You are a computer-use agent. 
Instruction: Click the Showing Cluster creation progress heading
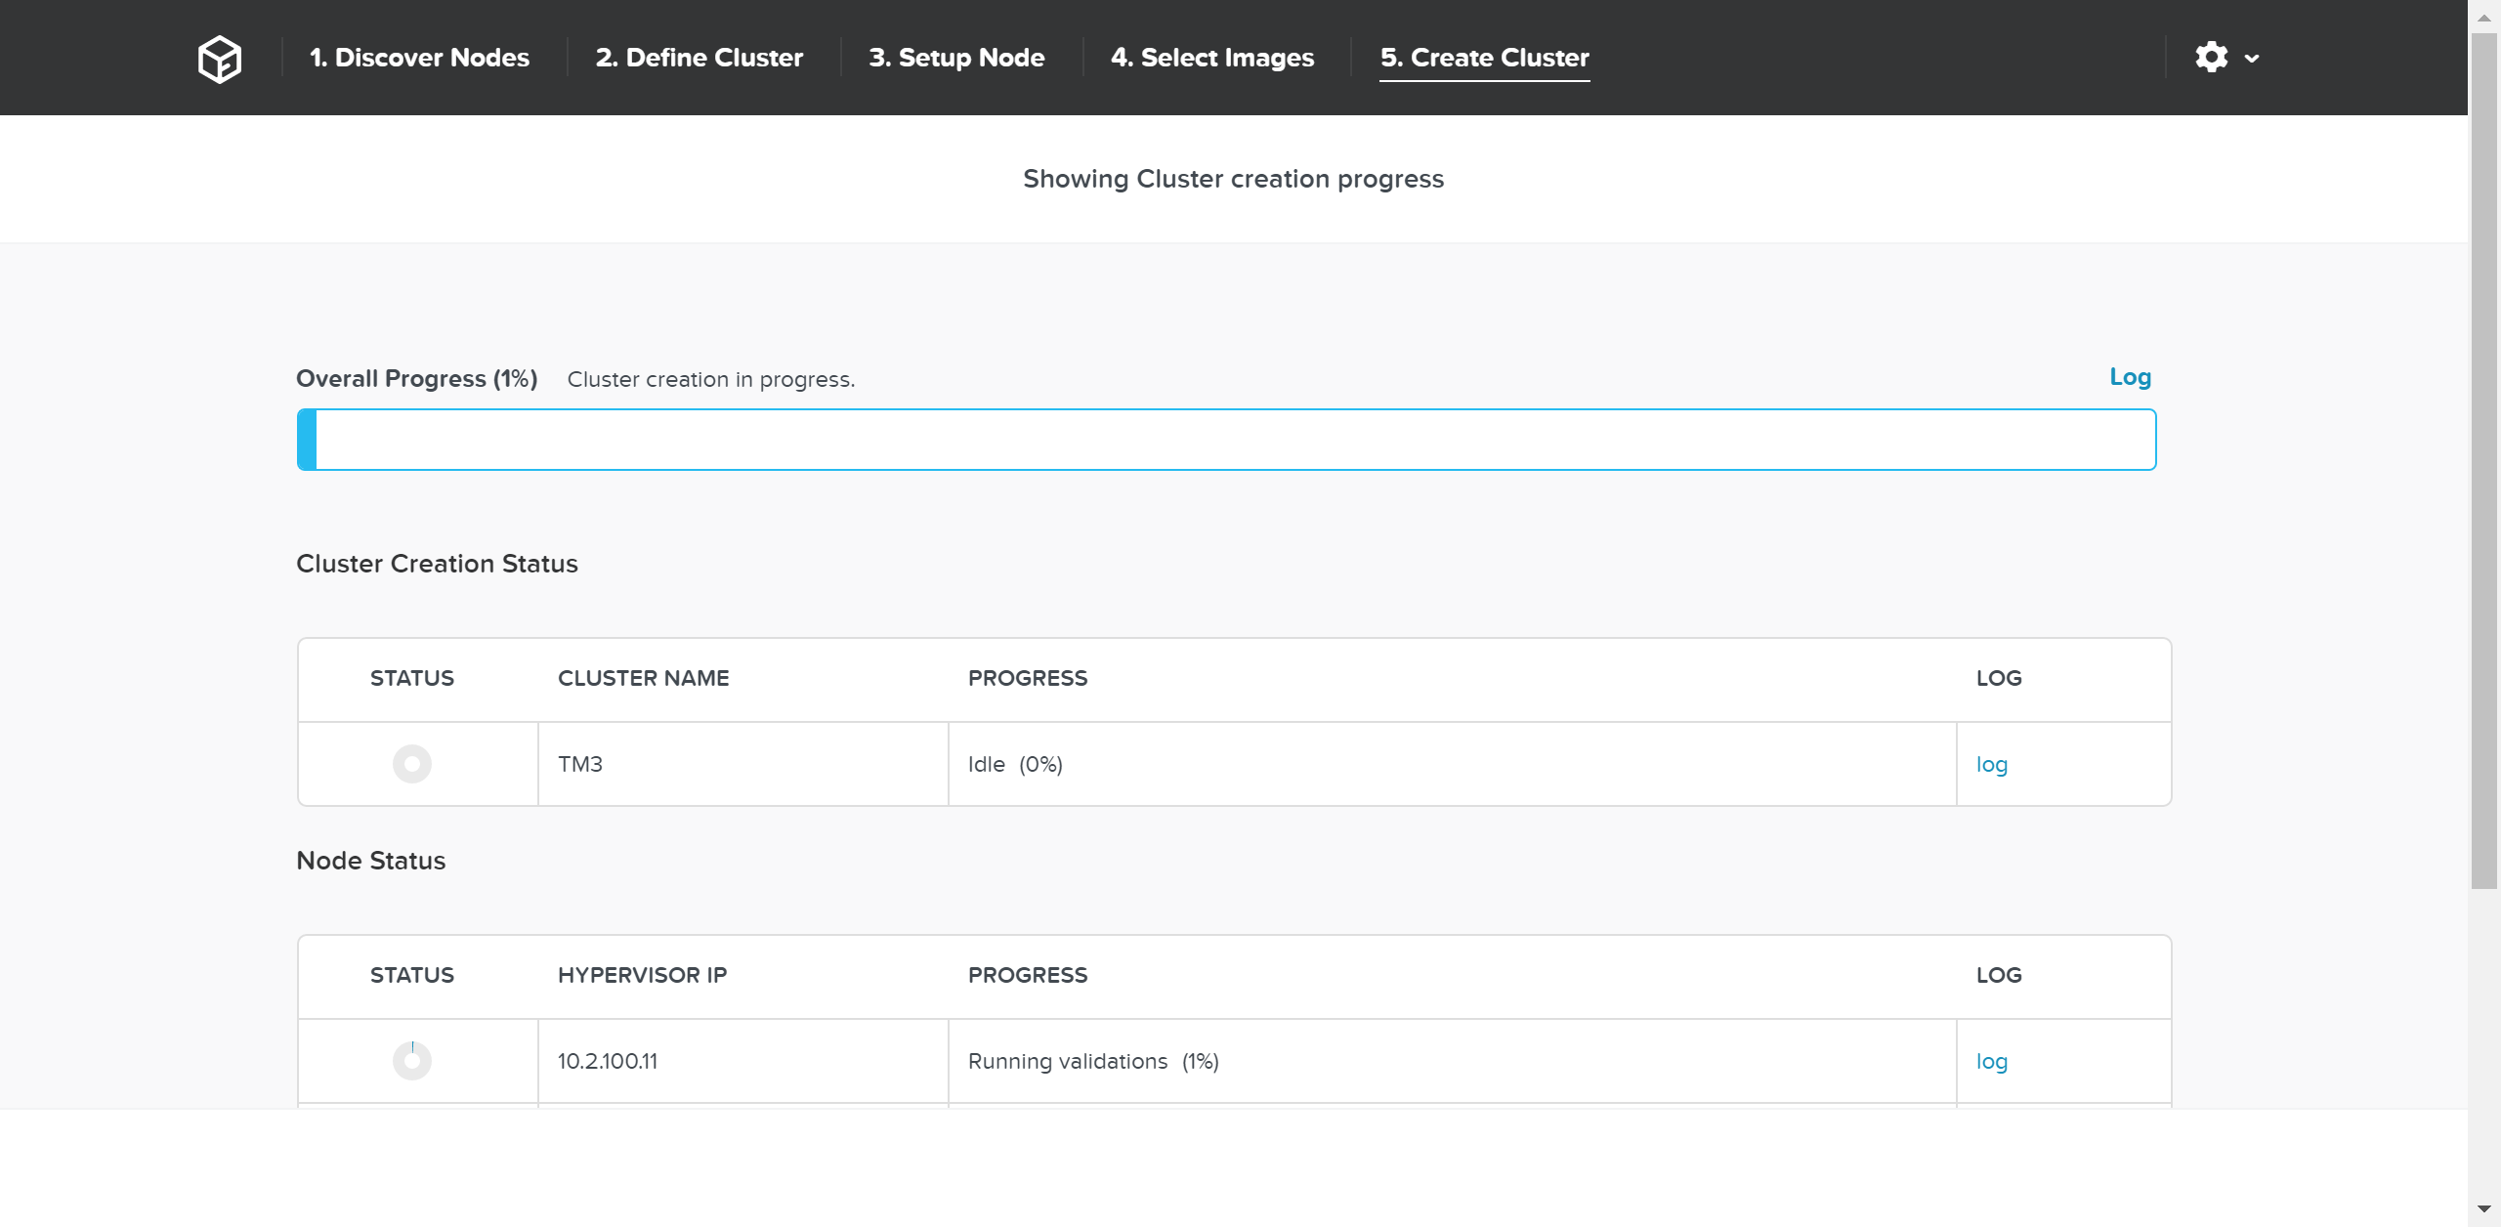point(1233,179)
